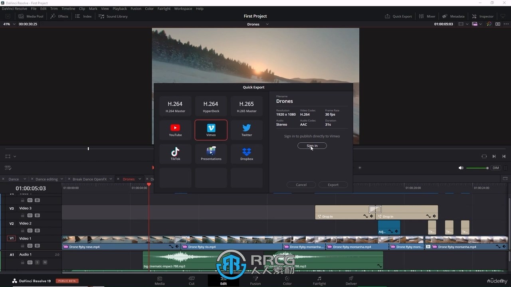Open the Workspace menu

click(x=183, y=8)
